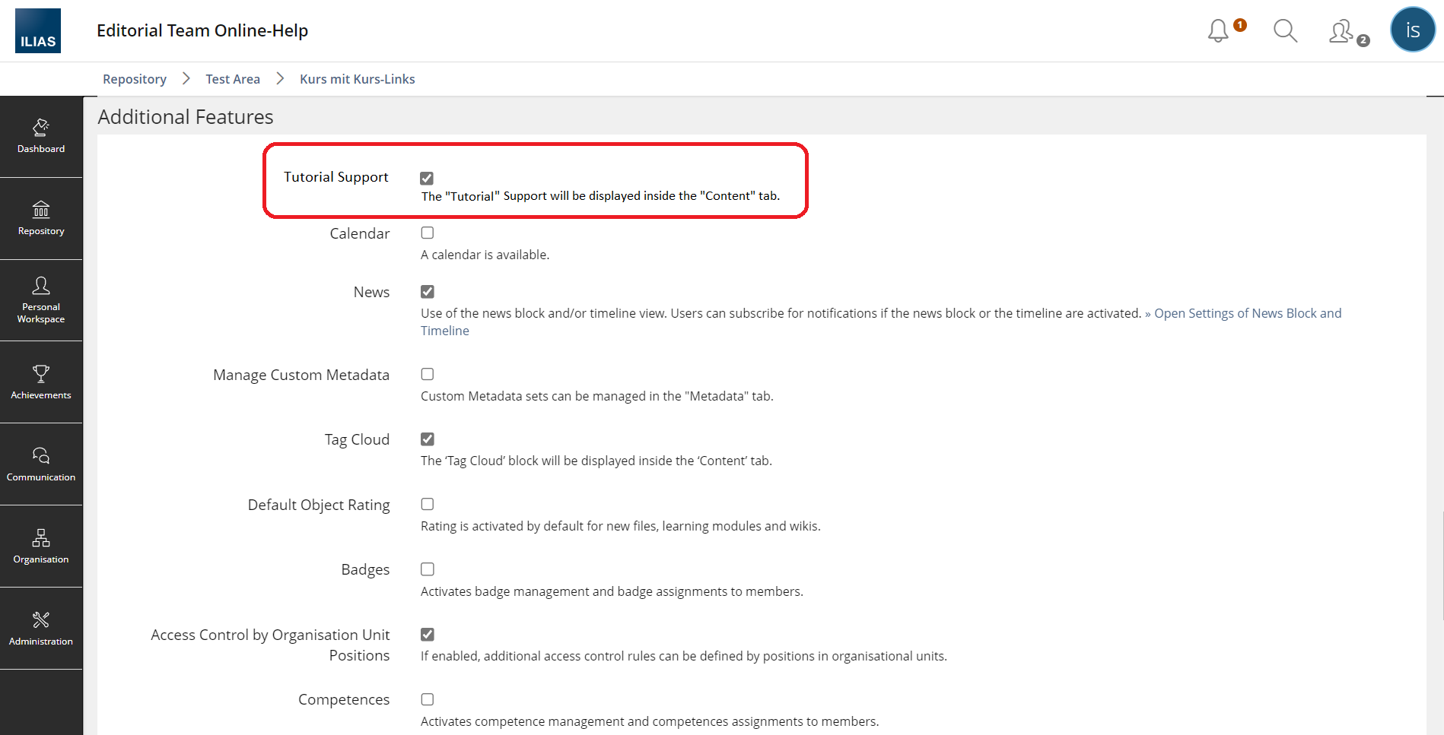Open the user avatar menu
Image resolution: width=1444 pixels, height=735 pixels.
1412,30
